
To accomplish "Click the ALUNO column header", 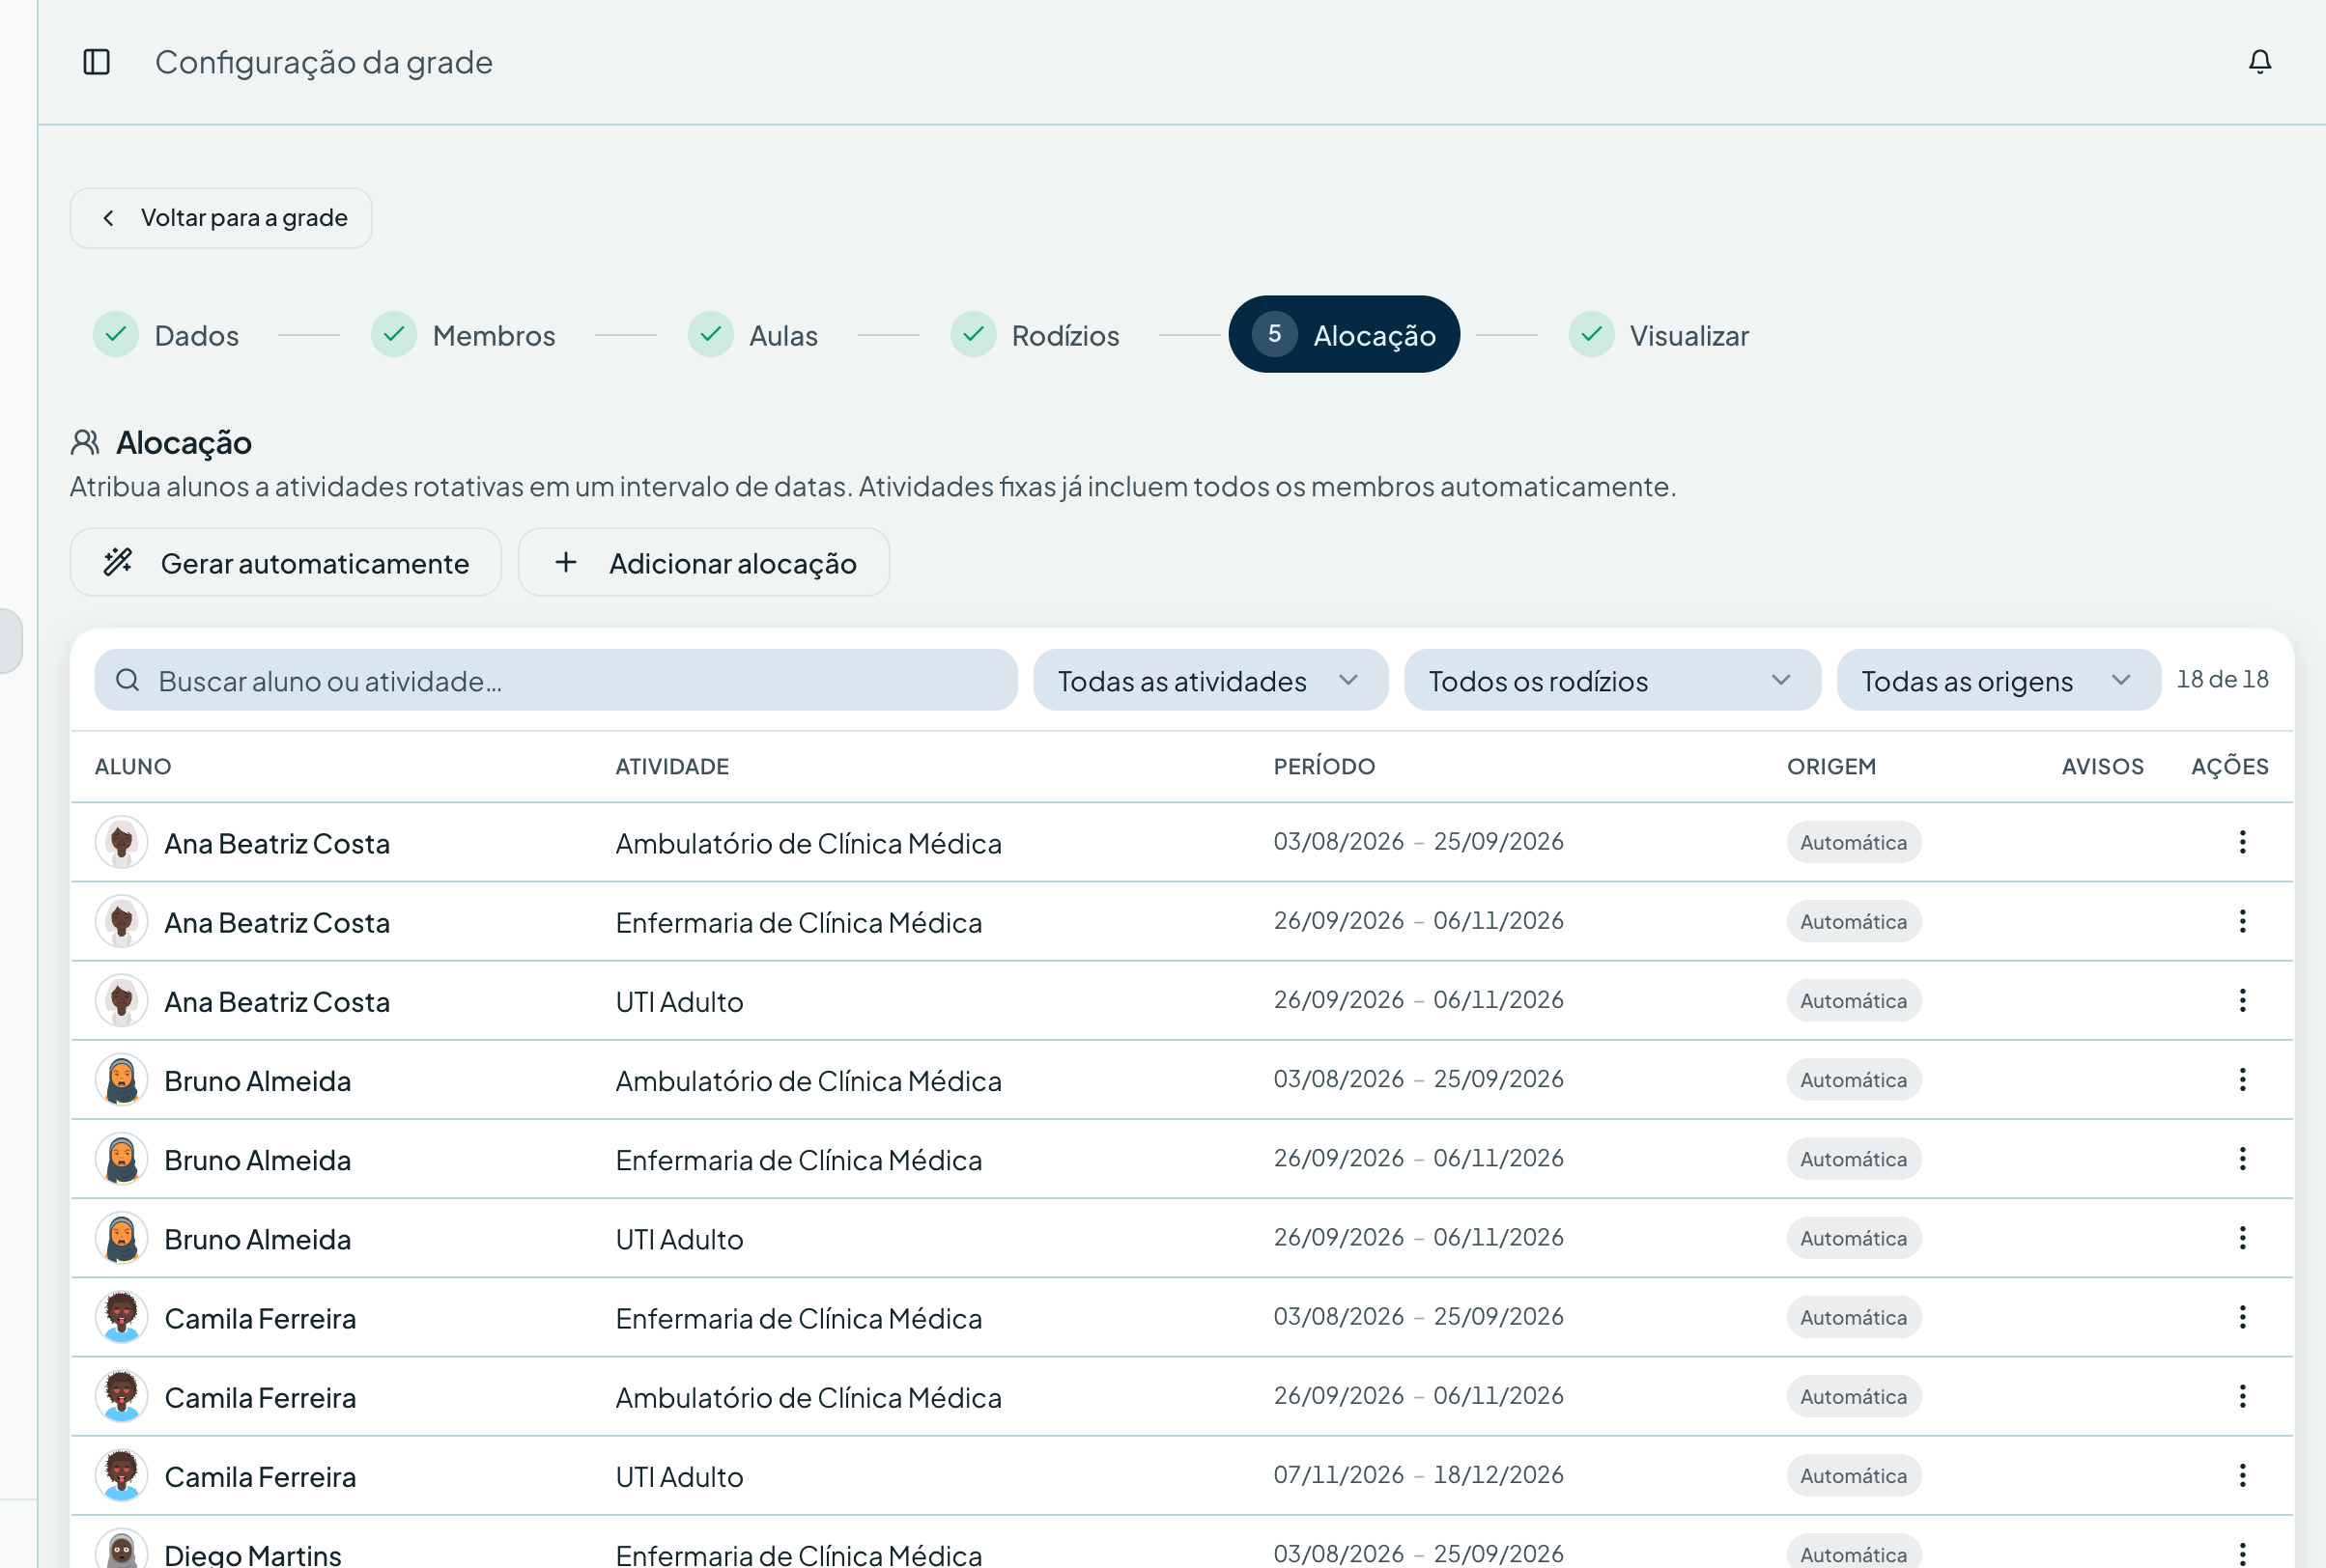I will tap(133, 767).
